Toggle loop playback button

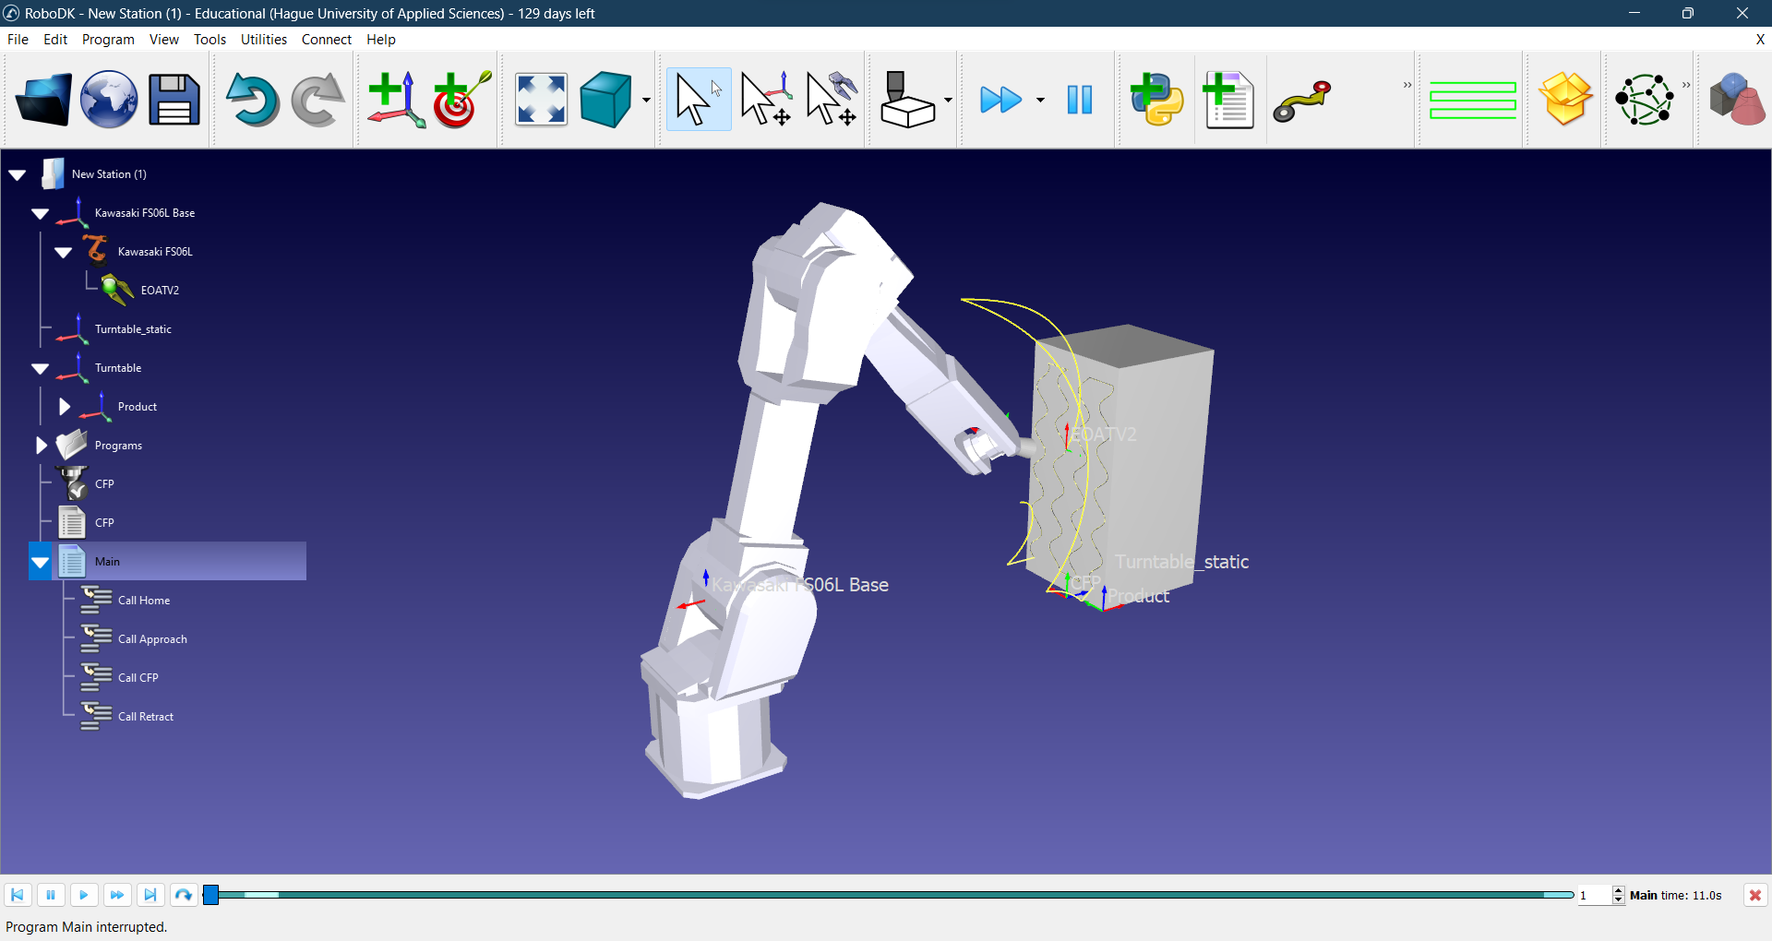pos(184,895)
